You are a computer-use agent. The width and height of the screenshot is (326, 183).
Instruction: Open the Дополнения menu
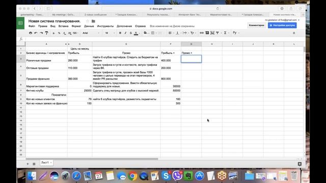(124, 26)
